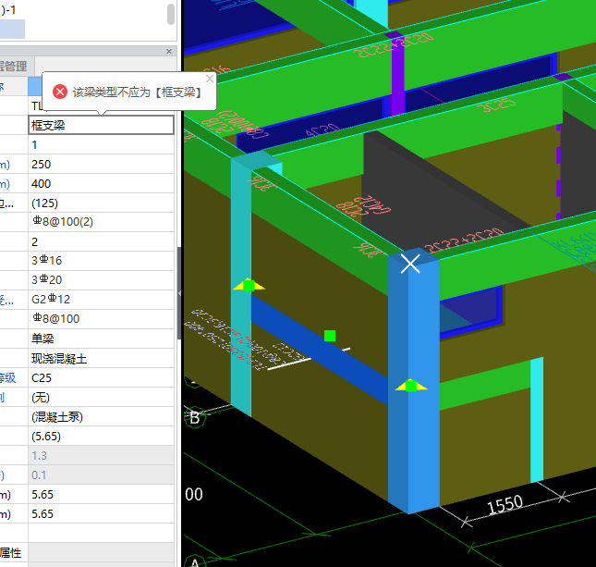Click the right yellow-green end grip of the beam
This screenshot has width=596, height=567.
tap(411, 386)
